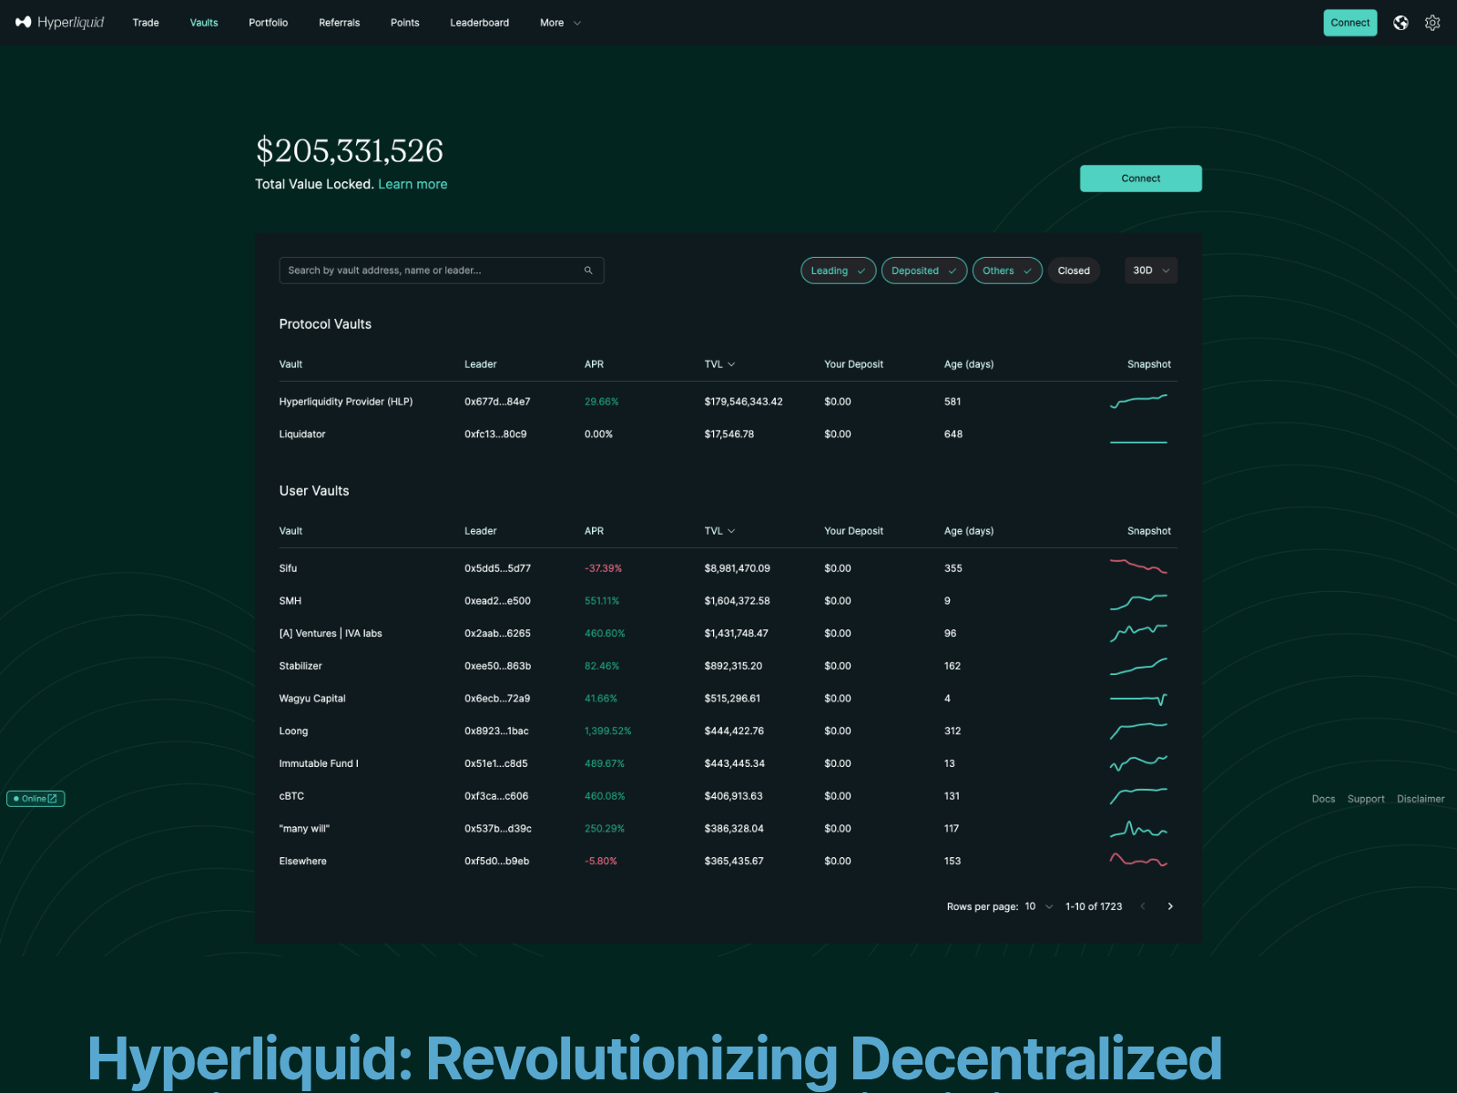Click the large Connect button beside TVL
The width and height of the screenshot is (1457, 1093).
(1141, 179)
